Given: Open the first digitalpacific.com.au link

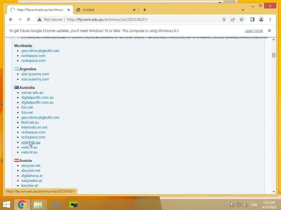Looking at the screenshot, I should (x=37, y=98).
